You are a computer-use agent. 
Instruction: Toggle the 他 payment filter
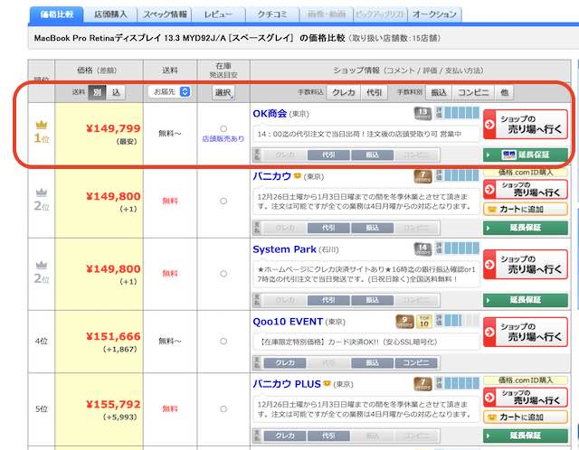pyautogui.click(x=505, y=92)
